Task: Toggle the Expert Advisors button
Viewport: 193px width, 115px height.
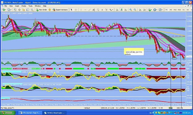Action: coord(60,10)
